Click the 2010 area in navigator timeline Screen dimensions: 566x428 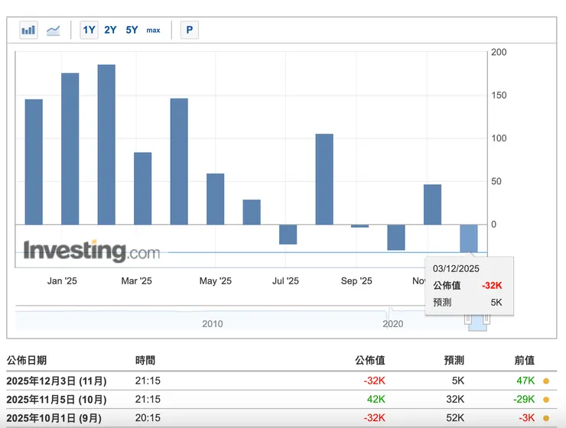[213, 323]
